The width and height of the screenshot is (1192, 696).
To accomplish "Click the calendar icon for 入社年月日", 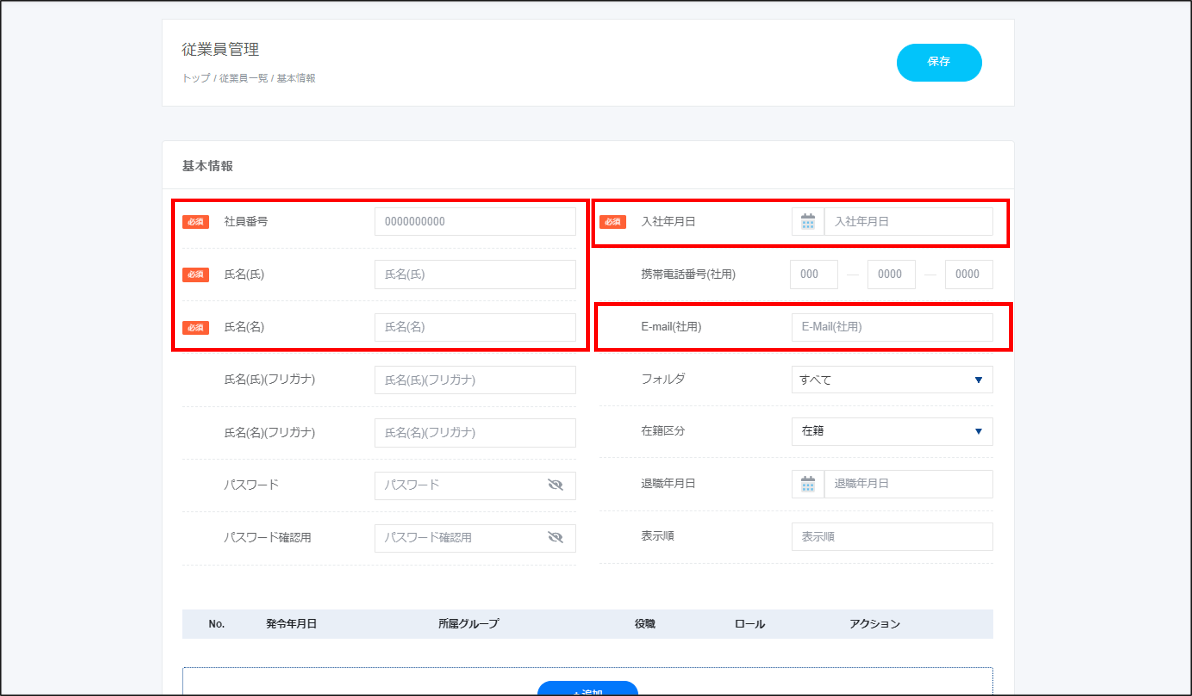I will coord(808,221).
